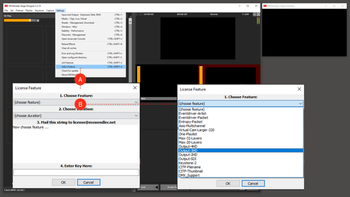Select Max-20-Layers feature
The width and height of the screenshot is (350, 197).
(x=240, y=142)
